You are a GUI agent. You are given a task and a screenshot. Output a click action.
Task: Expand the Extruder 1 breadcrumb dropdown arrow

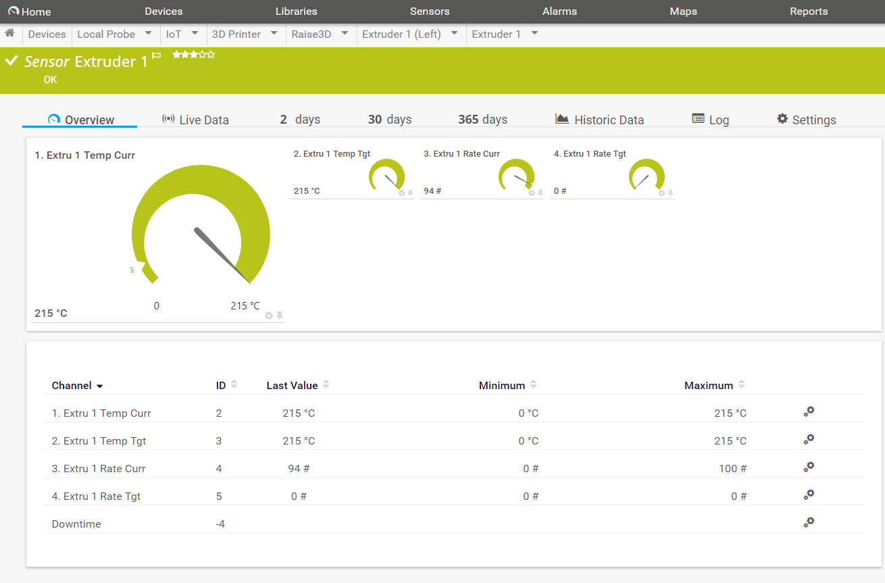click(534, 32)
